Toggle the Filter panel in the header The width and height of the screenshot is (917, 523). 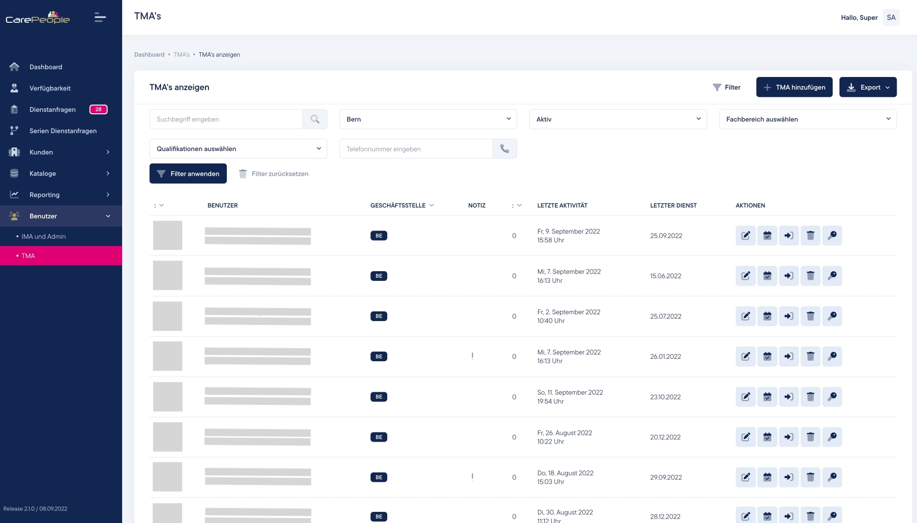(x=727, y=87)
